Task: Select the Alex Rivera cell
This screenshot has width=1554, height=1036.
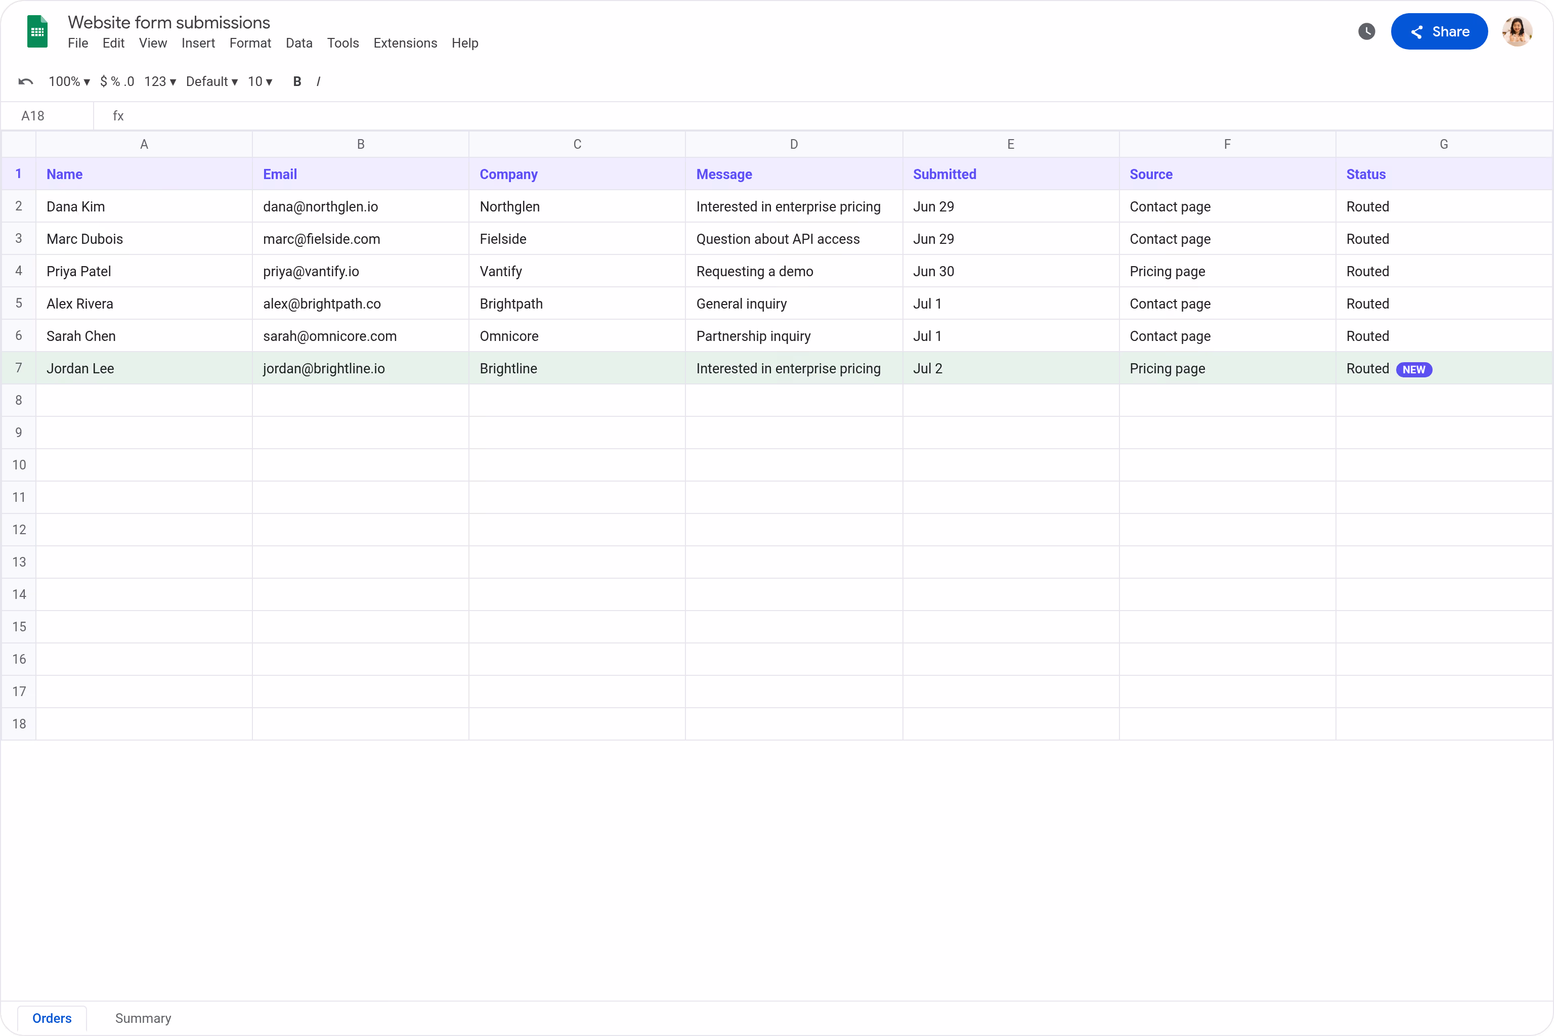Action: point(144,304)
